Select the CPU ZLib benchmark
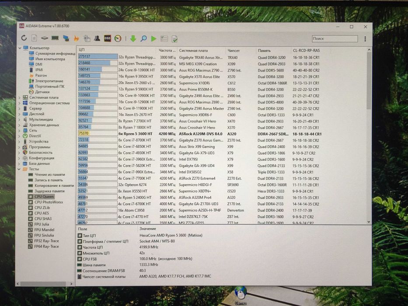Screen dimensions: 408x306 [42, 208]
